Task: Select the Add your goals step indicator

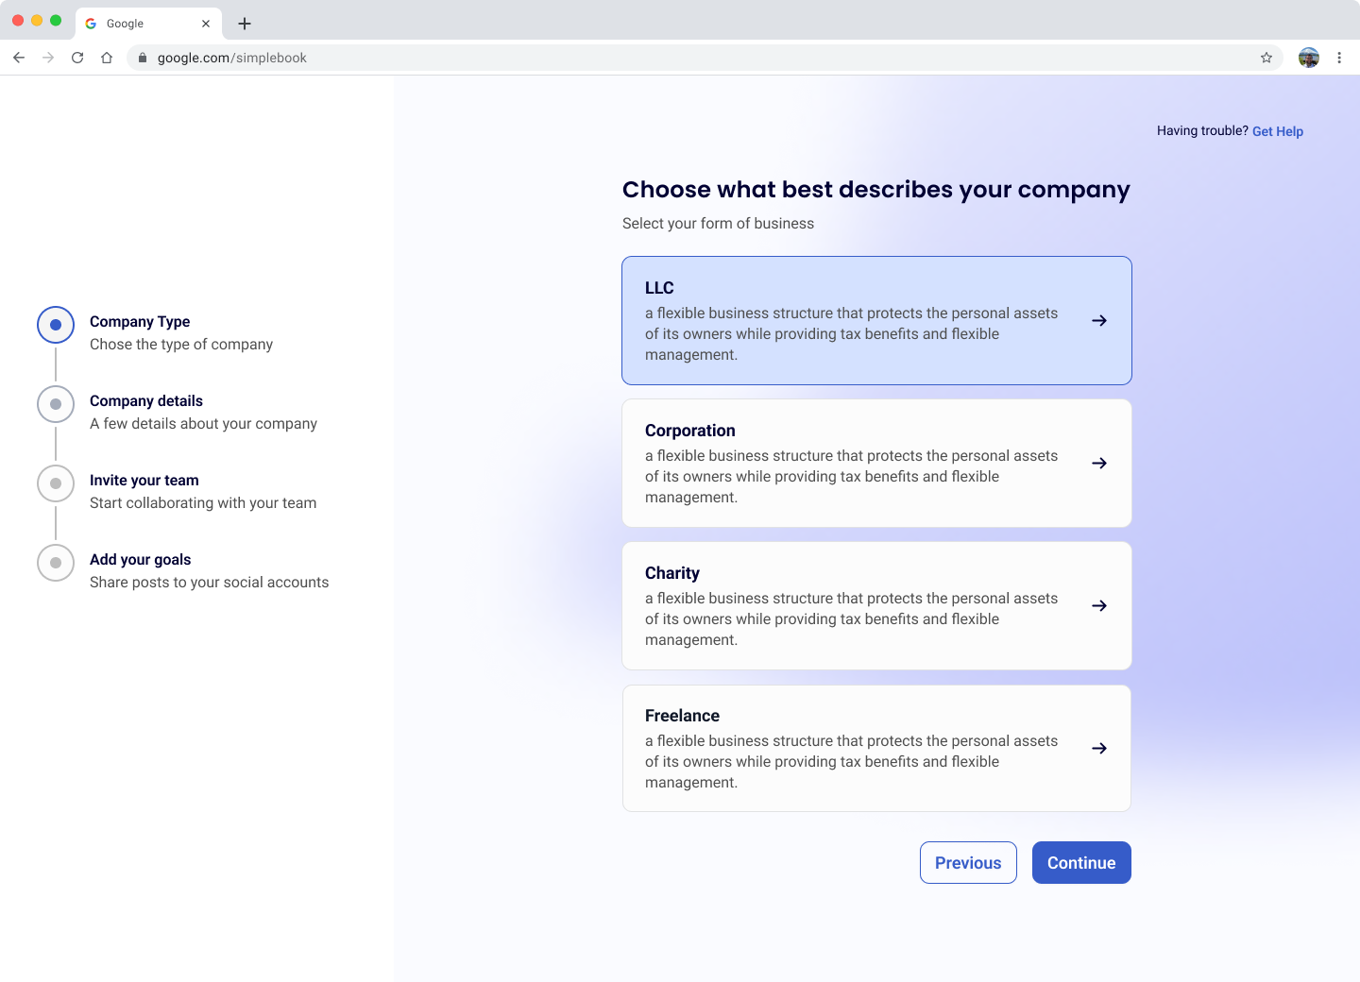Action: [56, 563]
